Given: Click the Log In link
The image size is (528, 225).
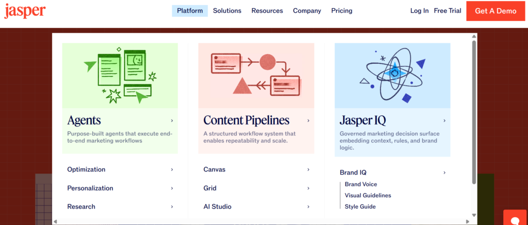Looking at the screenshot, I should [419, 11].
